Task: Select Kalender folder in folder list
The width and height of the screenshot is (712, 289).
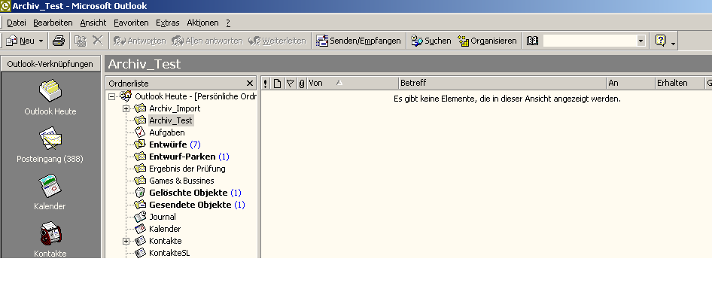Action: [x=165, y=229]
